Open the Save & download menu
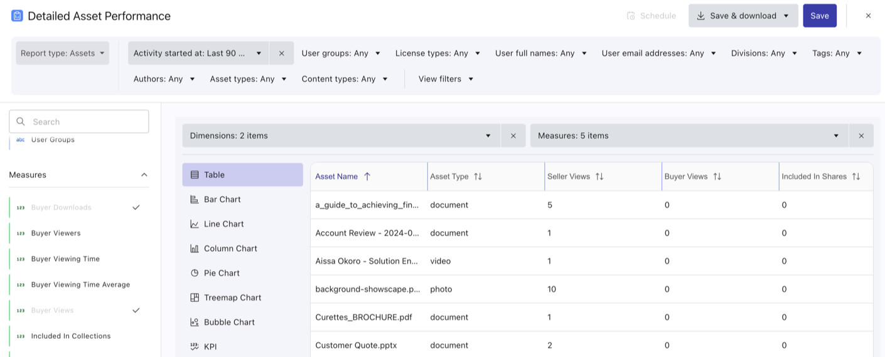Screen dimensions: 885x357 pos(743,16)
